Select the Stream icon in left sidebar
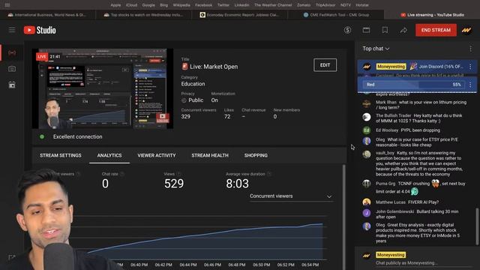The height and width of the screenshot is (270, 480). tap(12, 52)
